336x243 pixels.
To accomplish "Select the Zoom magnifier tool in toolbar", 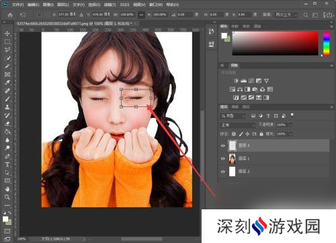I will pyautogui.click(x=7, y=197).
